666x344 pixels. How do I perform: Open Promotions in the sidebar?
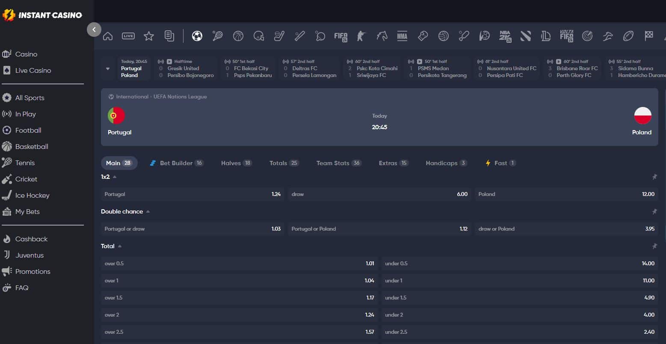tap(33, 272)
